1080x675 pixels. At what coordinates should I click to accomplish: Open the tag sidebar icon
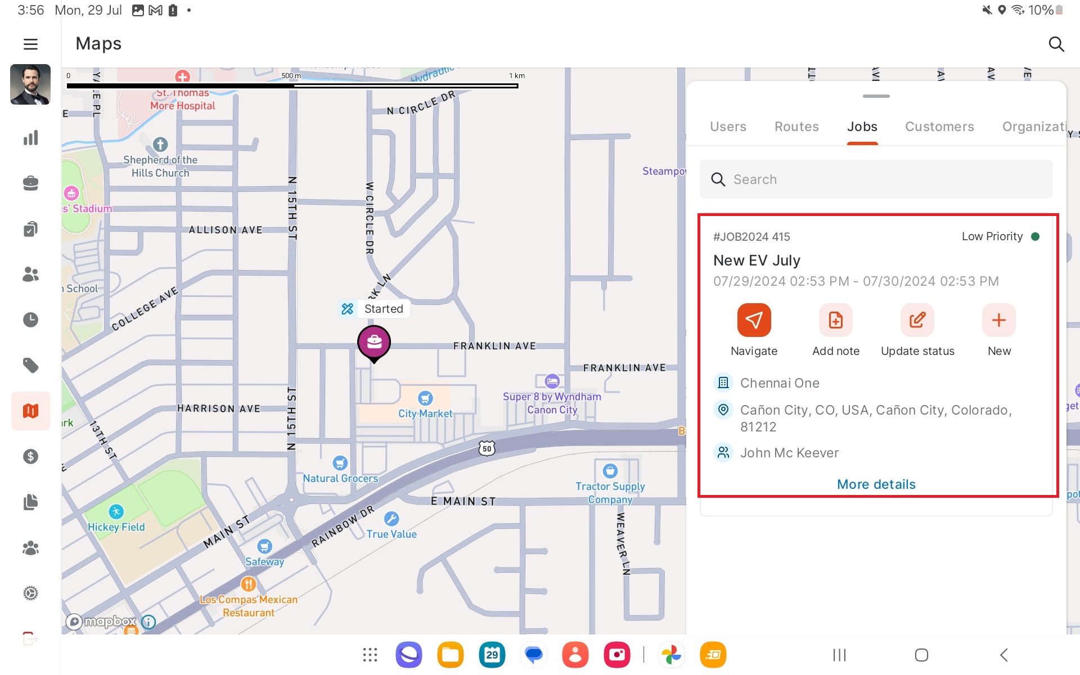[30, 366]
